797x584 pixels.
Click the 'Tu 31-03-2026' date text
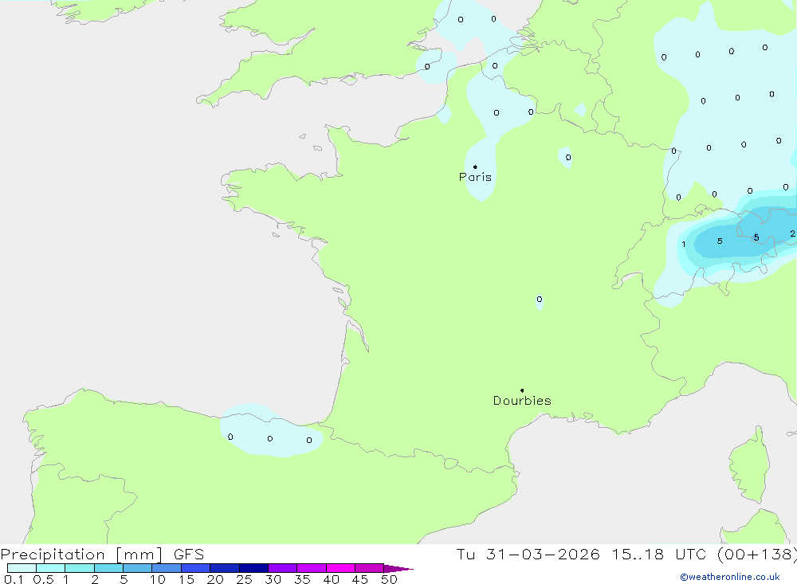click(x=528, y=555)
